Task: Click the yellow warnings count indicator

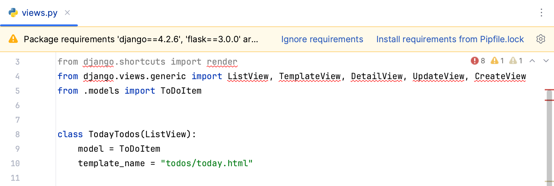Action: (x=497, y=61)
